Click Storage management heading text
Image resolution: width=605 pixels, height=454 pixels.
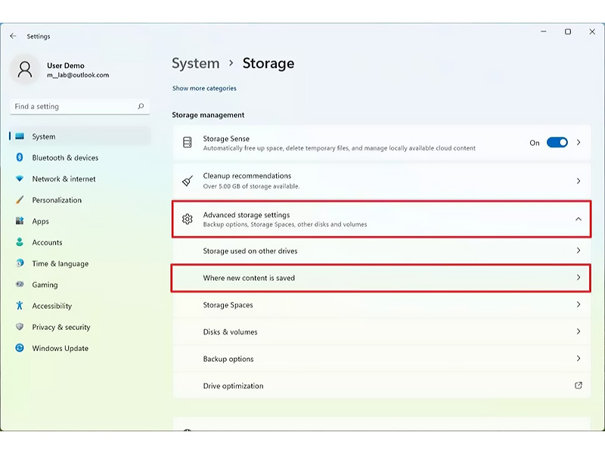[x=208, y=115]
